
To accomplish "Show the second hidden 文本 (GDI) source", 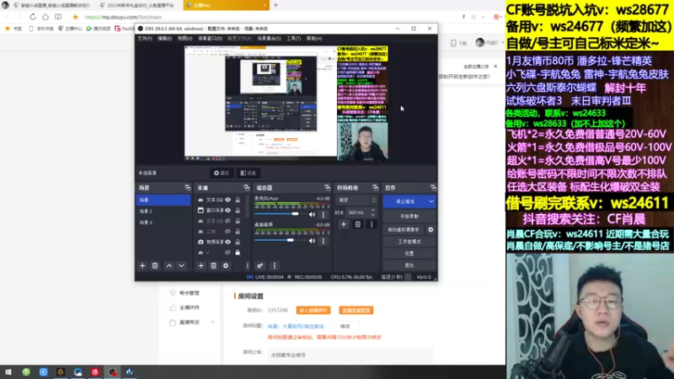I will coord(227,221).
